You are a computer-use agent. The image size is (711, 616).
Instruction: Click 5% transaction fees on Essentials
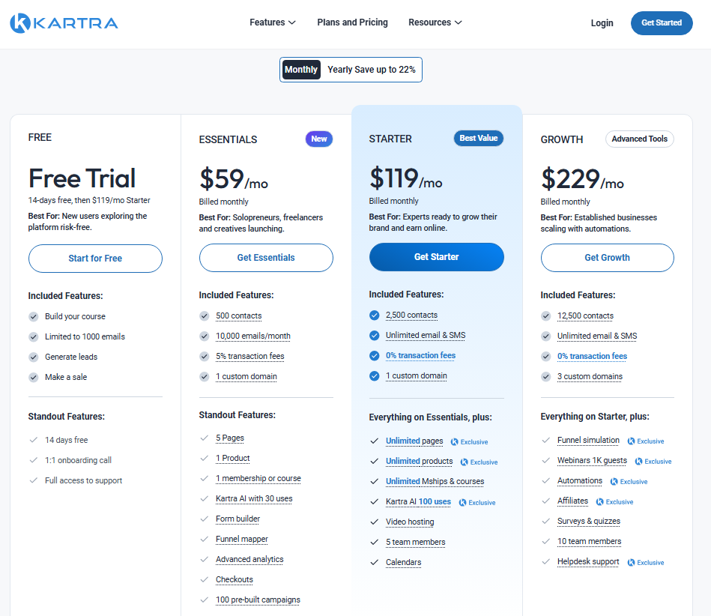249,356
